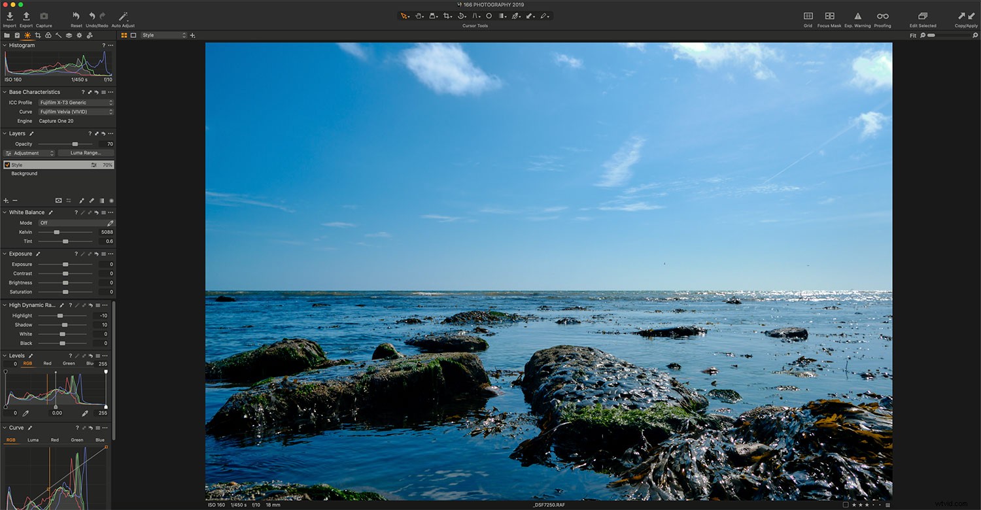
Task: Switch to the Color tool tab
Action: tap(47, 35)
